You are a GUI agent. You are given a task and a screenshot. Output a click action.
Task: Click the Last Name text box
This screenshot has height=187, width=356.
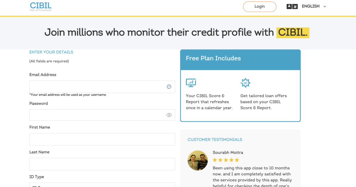point(102,164)
